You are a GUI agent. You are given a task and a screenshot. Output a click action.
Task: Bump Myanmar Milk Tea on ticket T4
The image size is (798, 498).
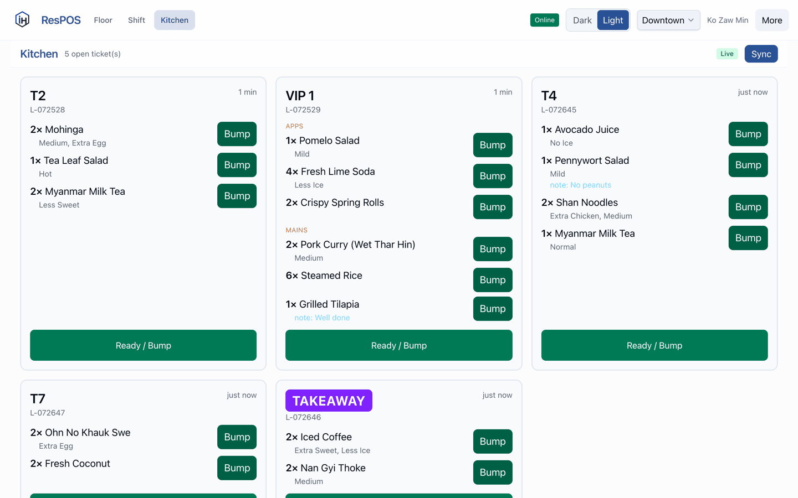tap(748, 238)
